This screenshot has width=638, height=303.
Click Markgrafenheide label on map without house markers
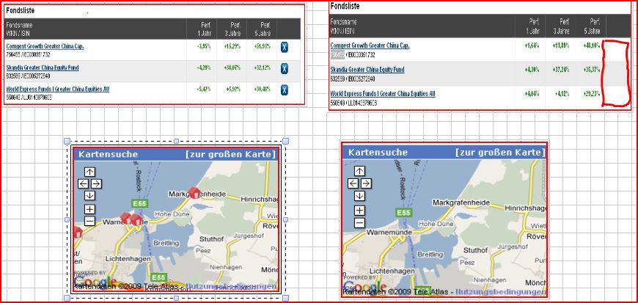pyautogui.click(x=461, y=202)
